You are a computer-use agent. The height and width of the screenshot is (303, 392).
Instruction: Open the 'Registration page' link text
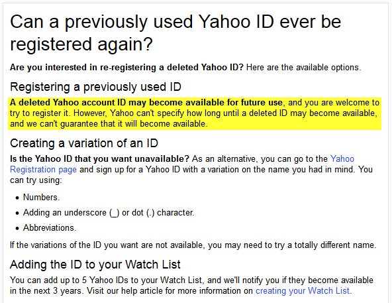[x=43, y=170]
